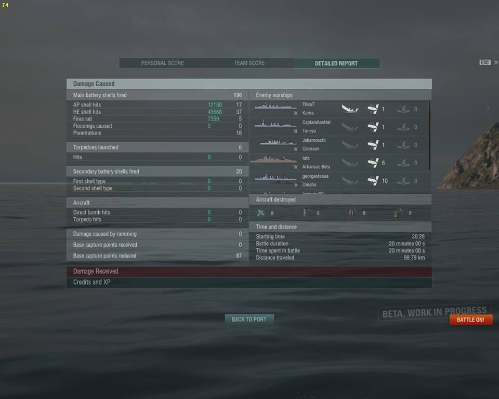
Task: Click the fighter aircraft destroyed icon
Action: tap(261, 212)
